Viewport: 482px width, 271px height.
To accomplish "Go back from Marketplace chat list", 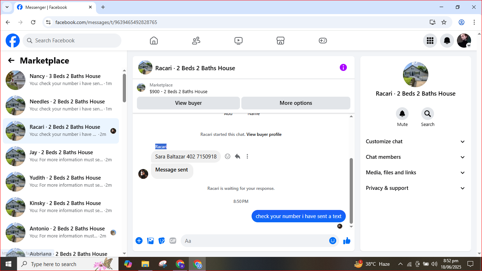I will (x=11, y=60).
